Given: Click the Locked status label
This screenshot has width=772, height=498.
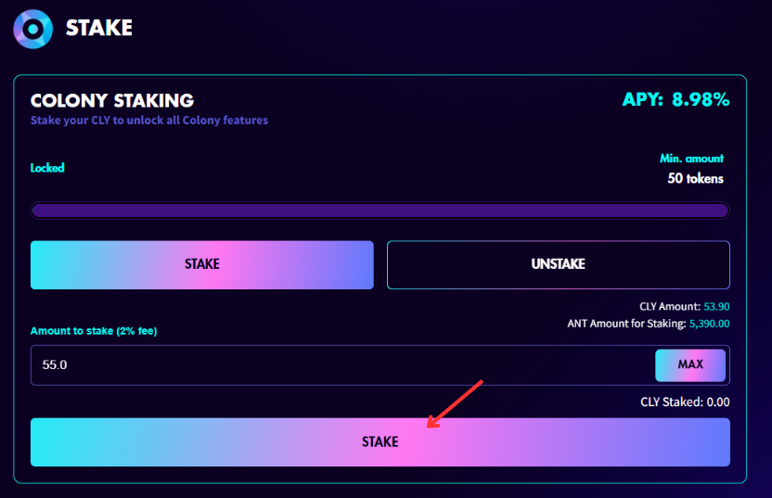Looking at the screenshot, I should coord(47,168).
